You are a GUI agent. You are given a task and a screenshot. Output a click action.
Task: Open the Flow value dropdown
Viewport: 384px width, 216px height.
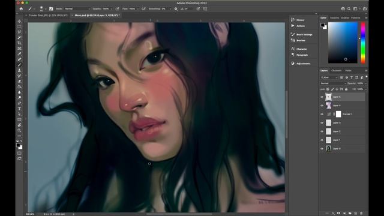tap(138, 9)
